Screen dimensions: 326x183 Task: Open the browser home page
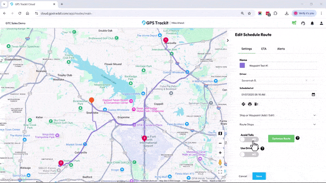pos(27,13)
